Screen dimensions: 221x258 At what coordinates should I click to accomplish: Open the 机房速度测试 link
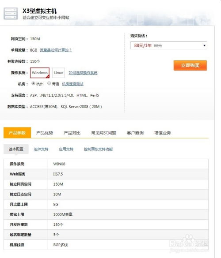(72, 84)
